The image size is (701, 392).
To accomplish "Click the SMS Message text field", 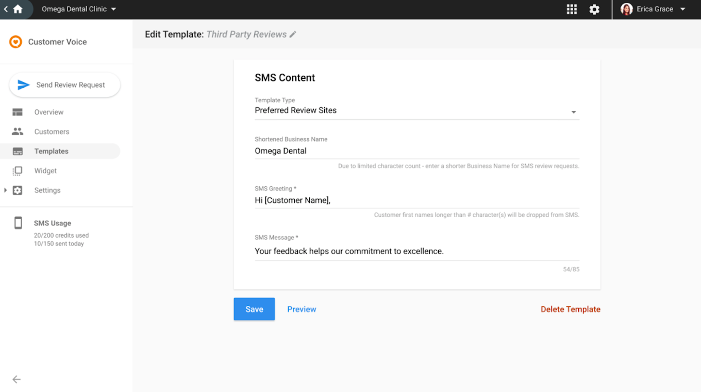I will [x=416, y=252].
